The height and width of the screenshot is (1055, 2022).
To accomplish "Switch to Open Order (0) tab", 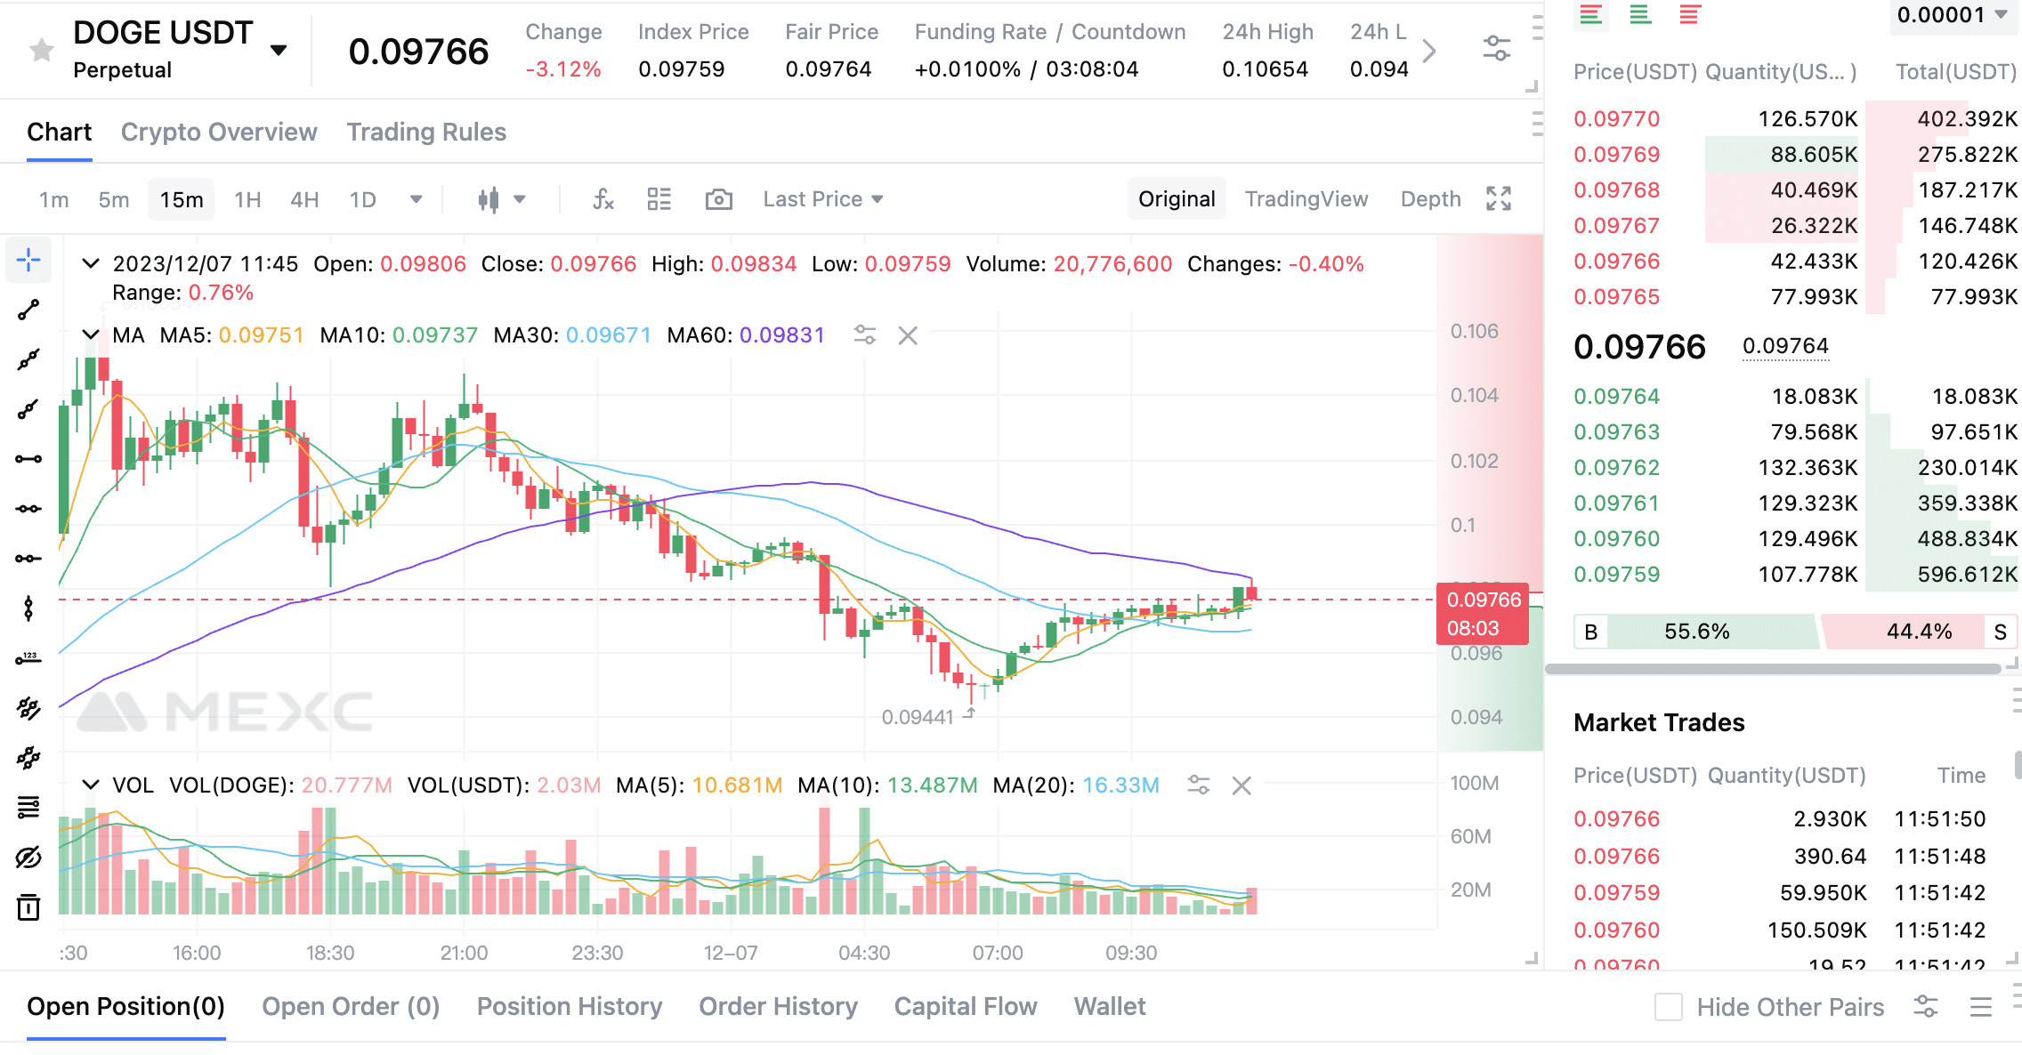I will click(x=351, y=1006).
